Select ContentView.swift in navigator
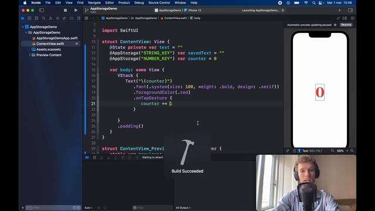The height and width of the screenshot is (211, 375). point(50,44)
